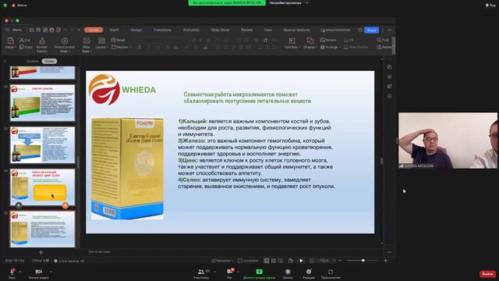The width and height of the screenshot is (499, 281).
Task: Click the Find tool
Action: pos(383,40)
